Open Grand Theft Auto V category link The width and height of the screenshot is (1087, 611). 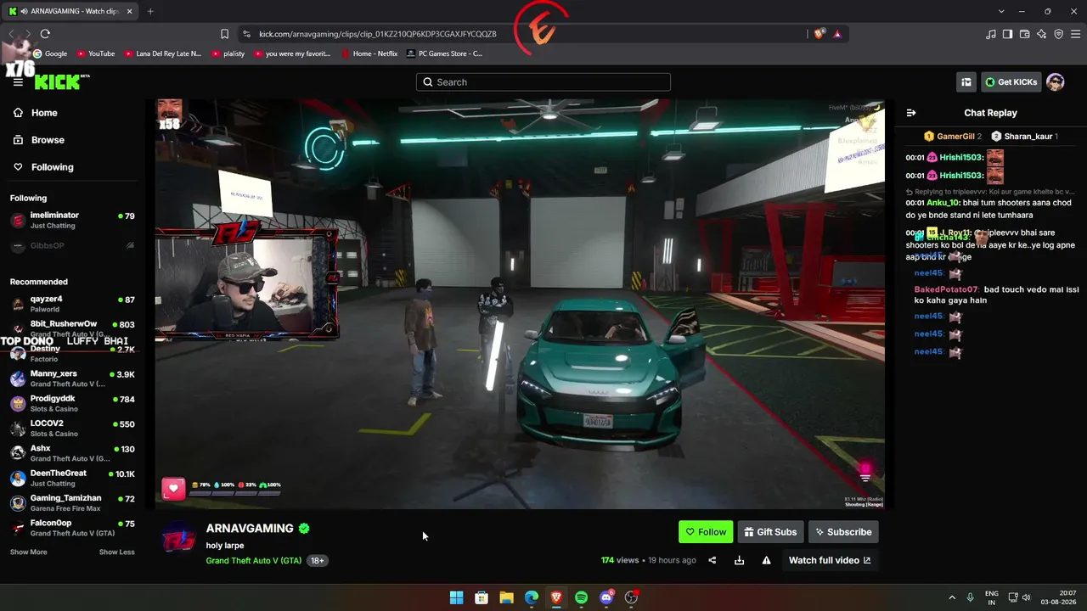[x=253, y=561]
